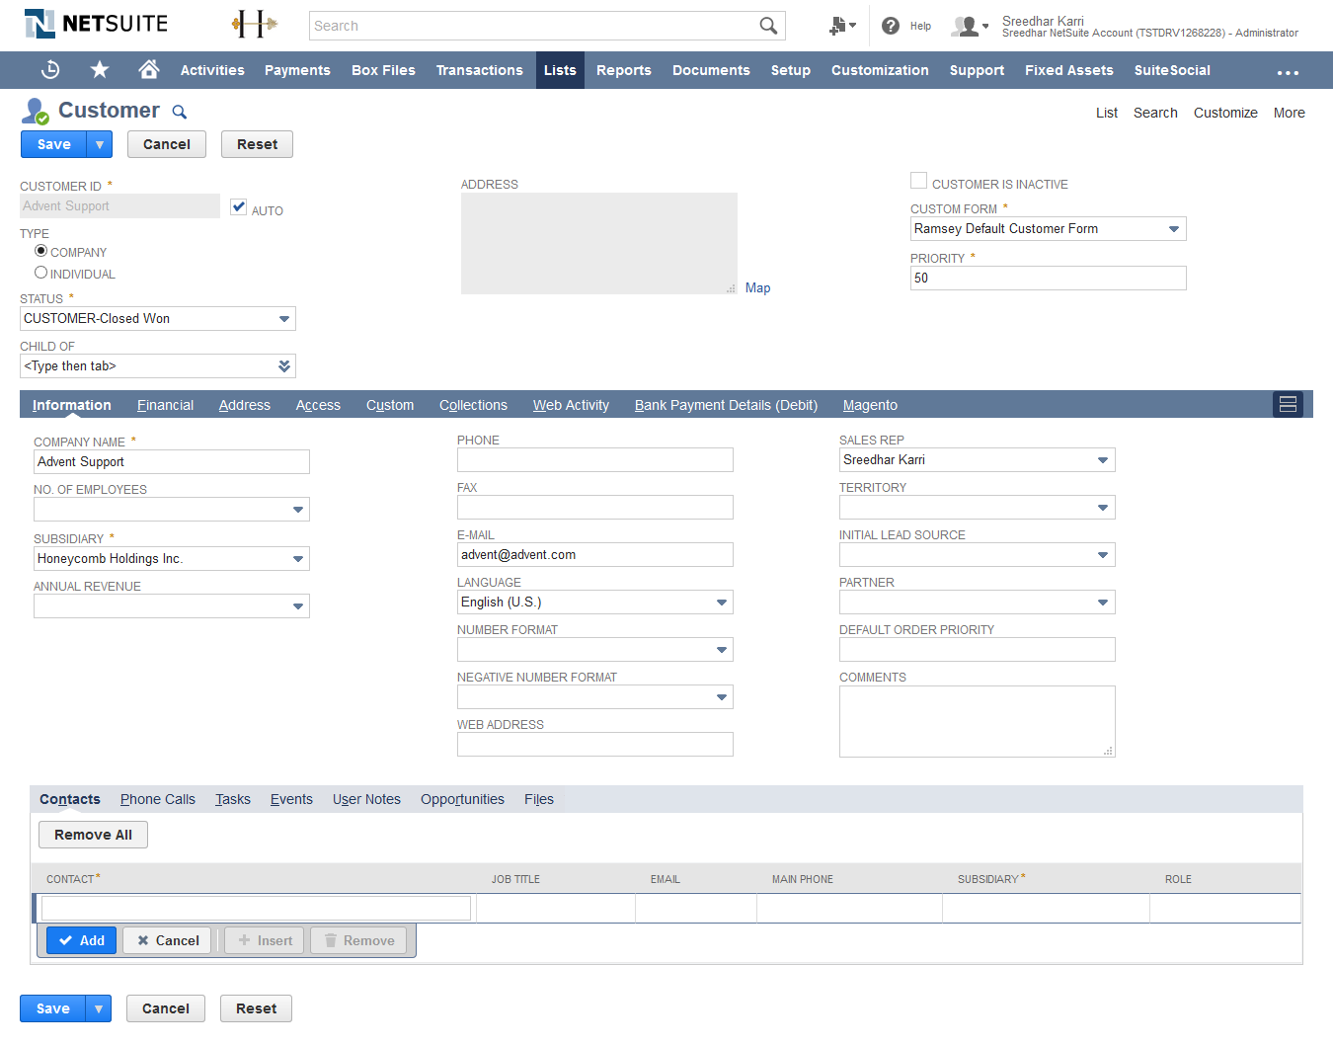Click the Comments text area
The image size is (1333, 1046).
pos(978,721)
